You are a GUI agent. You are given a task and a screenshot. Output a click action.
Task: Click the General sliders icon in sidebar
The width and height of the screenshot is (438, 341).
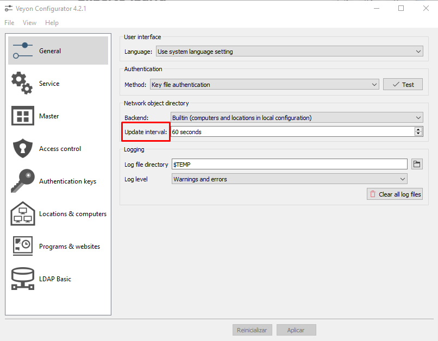coord(23,50)
